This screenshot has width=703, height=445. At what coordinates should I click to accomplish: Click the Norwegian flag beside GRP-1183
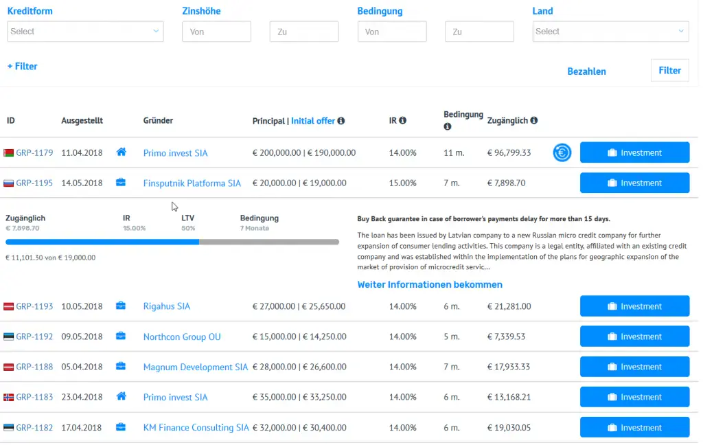[x=8, y=397]
